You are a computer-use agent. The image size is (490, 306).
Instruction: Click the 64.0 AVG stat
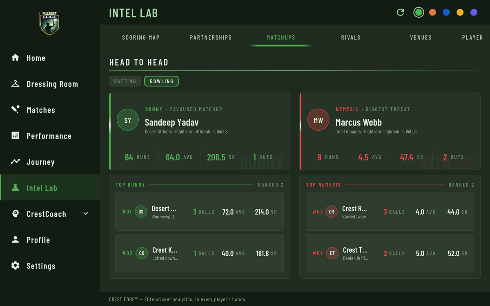pyautogui.click(x=179, y=157)
